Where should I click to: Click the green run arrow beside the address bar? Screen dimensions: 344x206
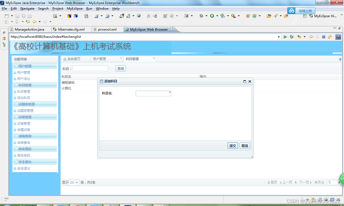[285, 36]
